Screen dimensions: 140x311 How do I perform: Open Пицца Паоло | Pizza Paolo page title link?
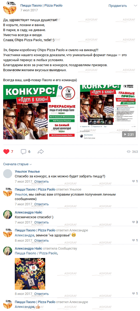click(x=41, y=6)
